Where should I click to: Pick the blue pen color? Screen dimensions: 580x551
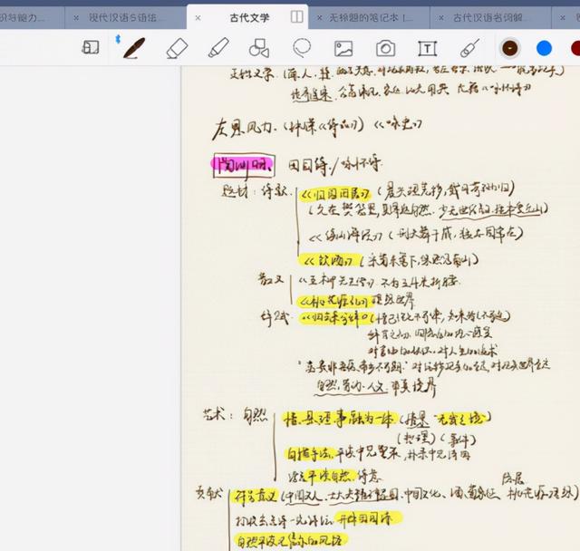[544, 48]
